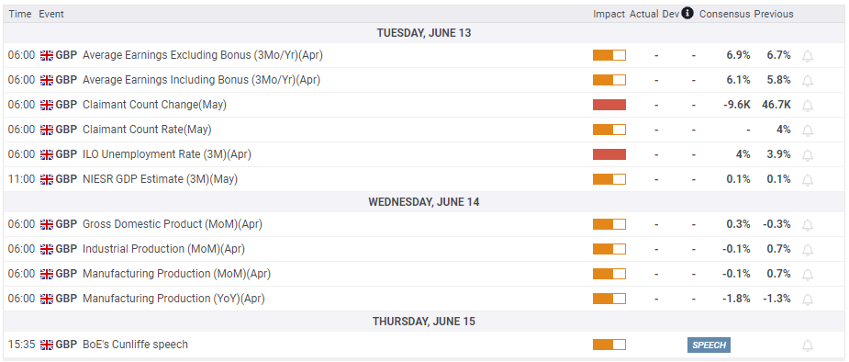Expand Claimant Count Change(May) event row
Screen dimensions: 849x362
pos(424,105)
